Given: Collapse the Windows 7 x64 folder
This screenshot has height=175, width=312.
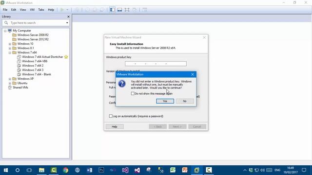Looking at the screenshot, I should (x=10, y=52).
